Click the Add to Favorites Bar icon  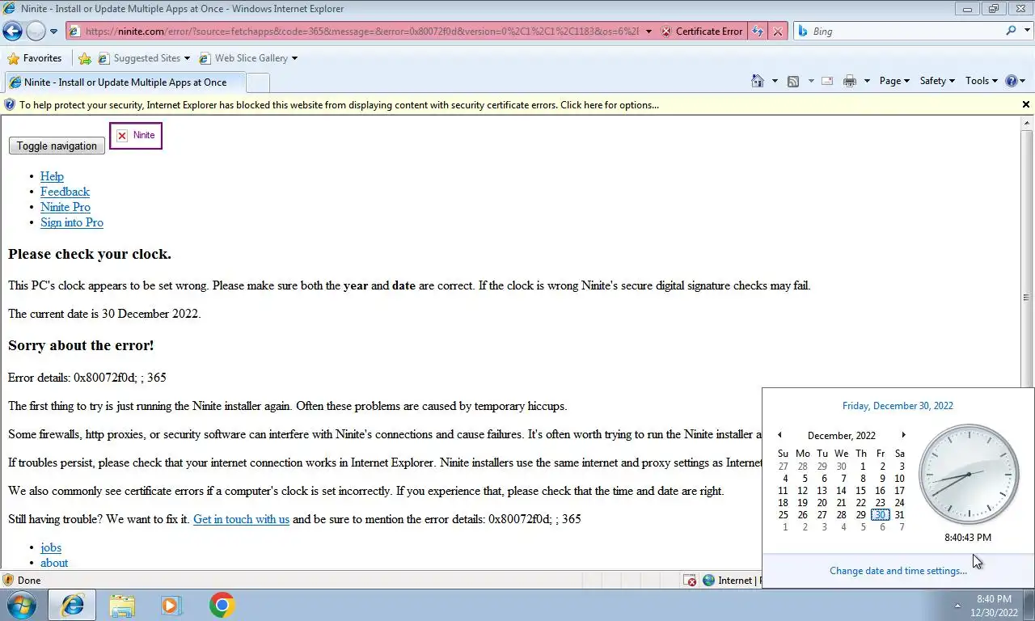click(85, 58)
